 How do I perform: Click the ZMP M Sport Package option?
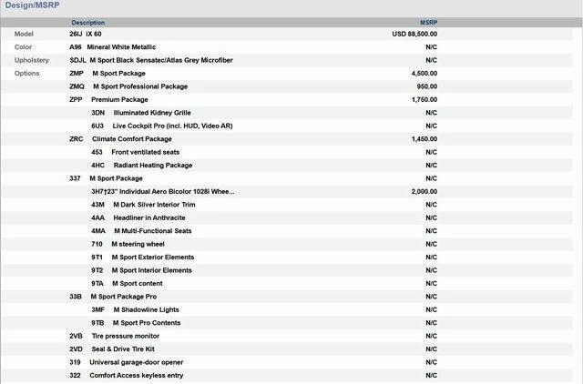(107, 73)
